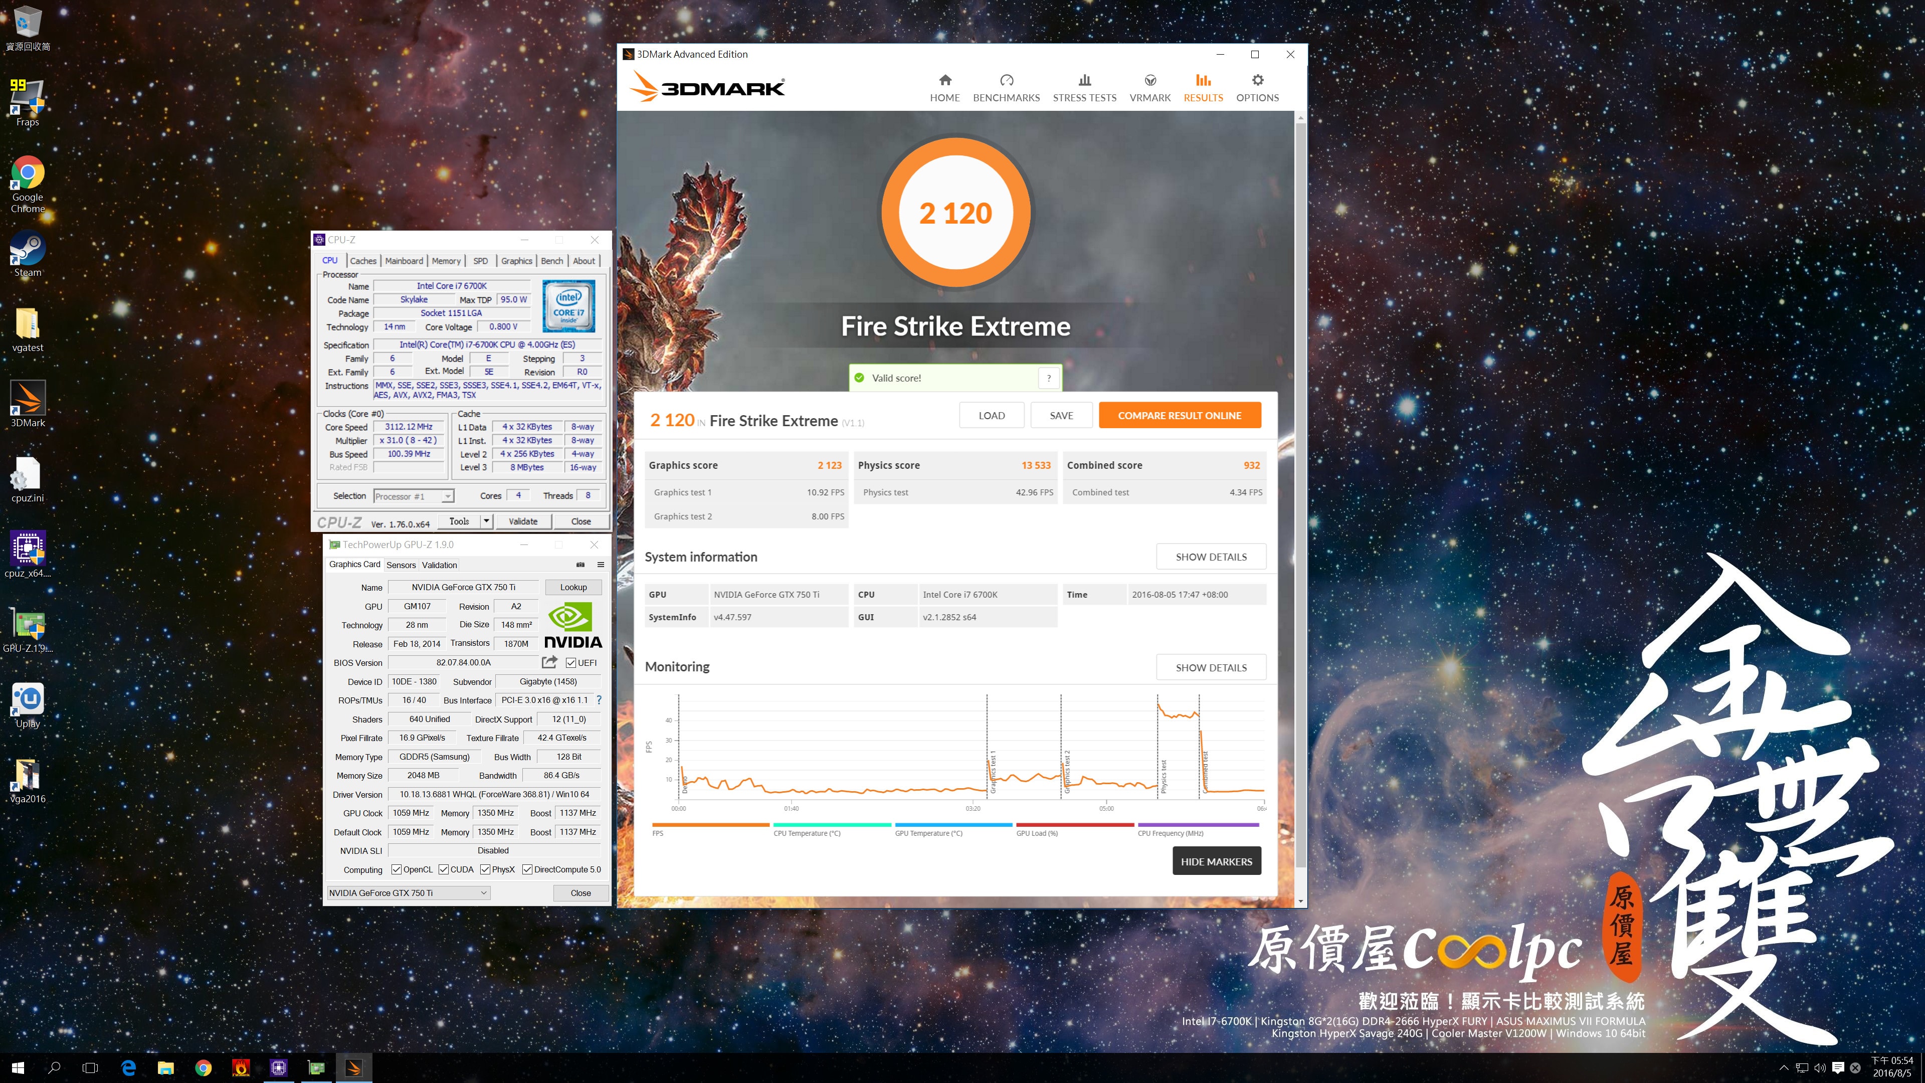Click the GPU-Z screenshot camera icon
Viewport: 1925px width, 1083px height.
(x=580, y=565)
